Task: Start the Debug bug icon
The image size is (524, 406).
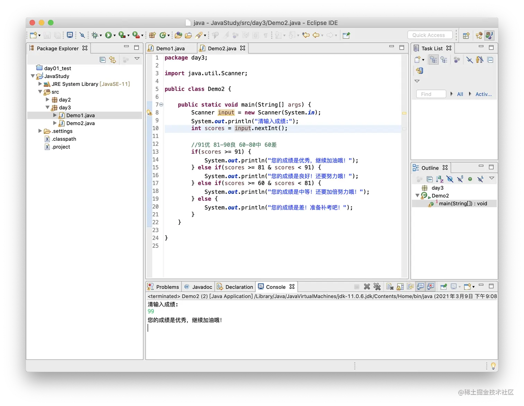Action: point(95,35)
